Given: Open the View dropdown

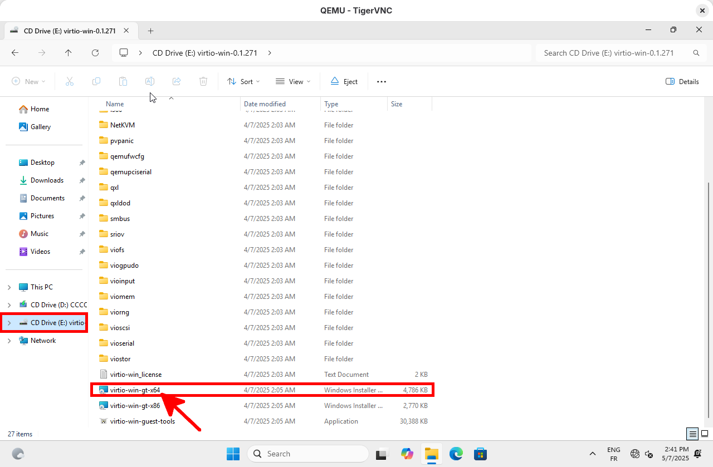Looking at the screenshot, I should (x=292, y=81).
